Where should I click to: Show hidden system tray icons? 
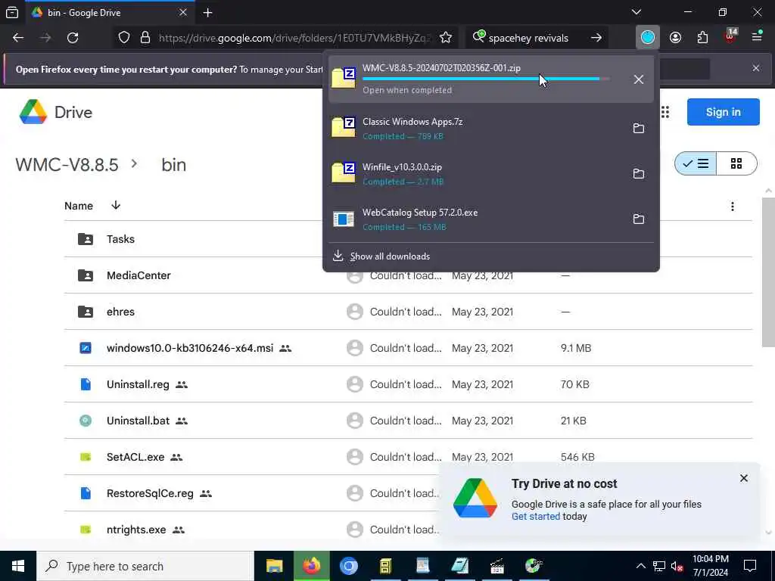[640, 566]
